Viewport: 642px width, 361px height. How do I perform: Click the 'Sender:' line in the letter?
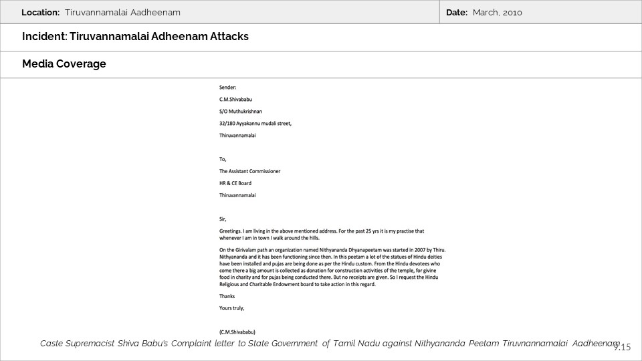click(x=227, y=87)
